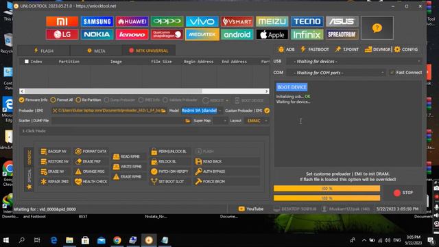Browse for scatter file folder icon
This screenshot has height=247, width=439.
[187, 121]
